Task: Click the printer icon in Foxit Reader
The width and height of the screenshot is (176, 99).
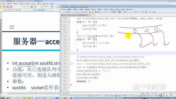Action: 7,7
